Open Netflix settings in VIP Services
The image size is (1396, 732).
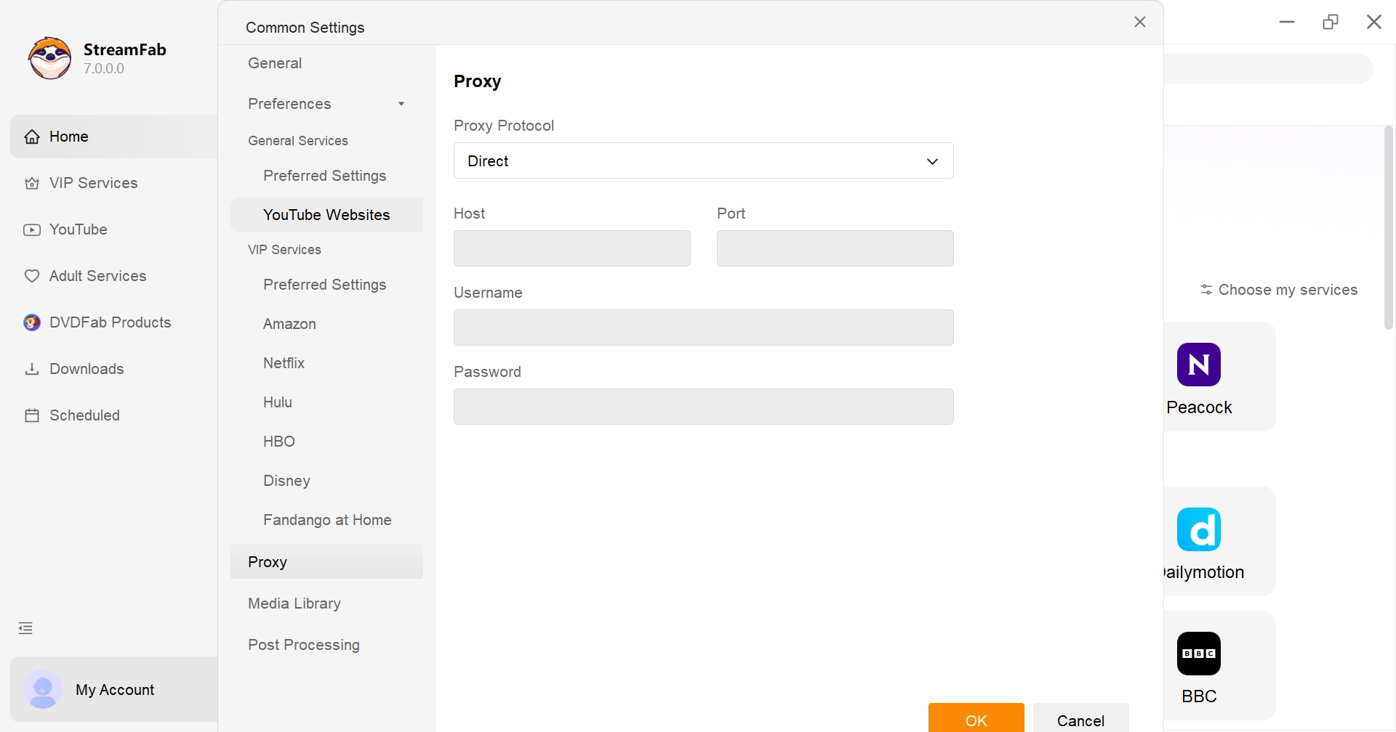pos(284,363)
